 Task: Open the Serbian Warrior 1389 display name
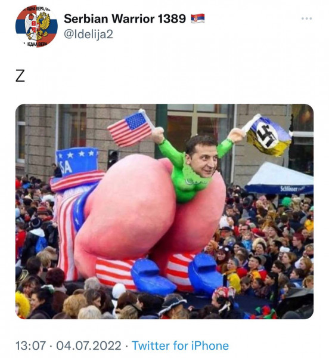[x=125, y=18]
